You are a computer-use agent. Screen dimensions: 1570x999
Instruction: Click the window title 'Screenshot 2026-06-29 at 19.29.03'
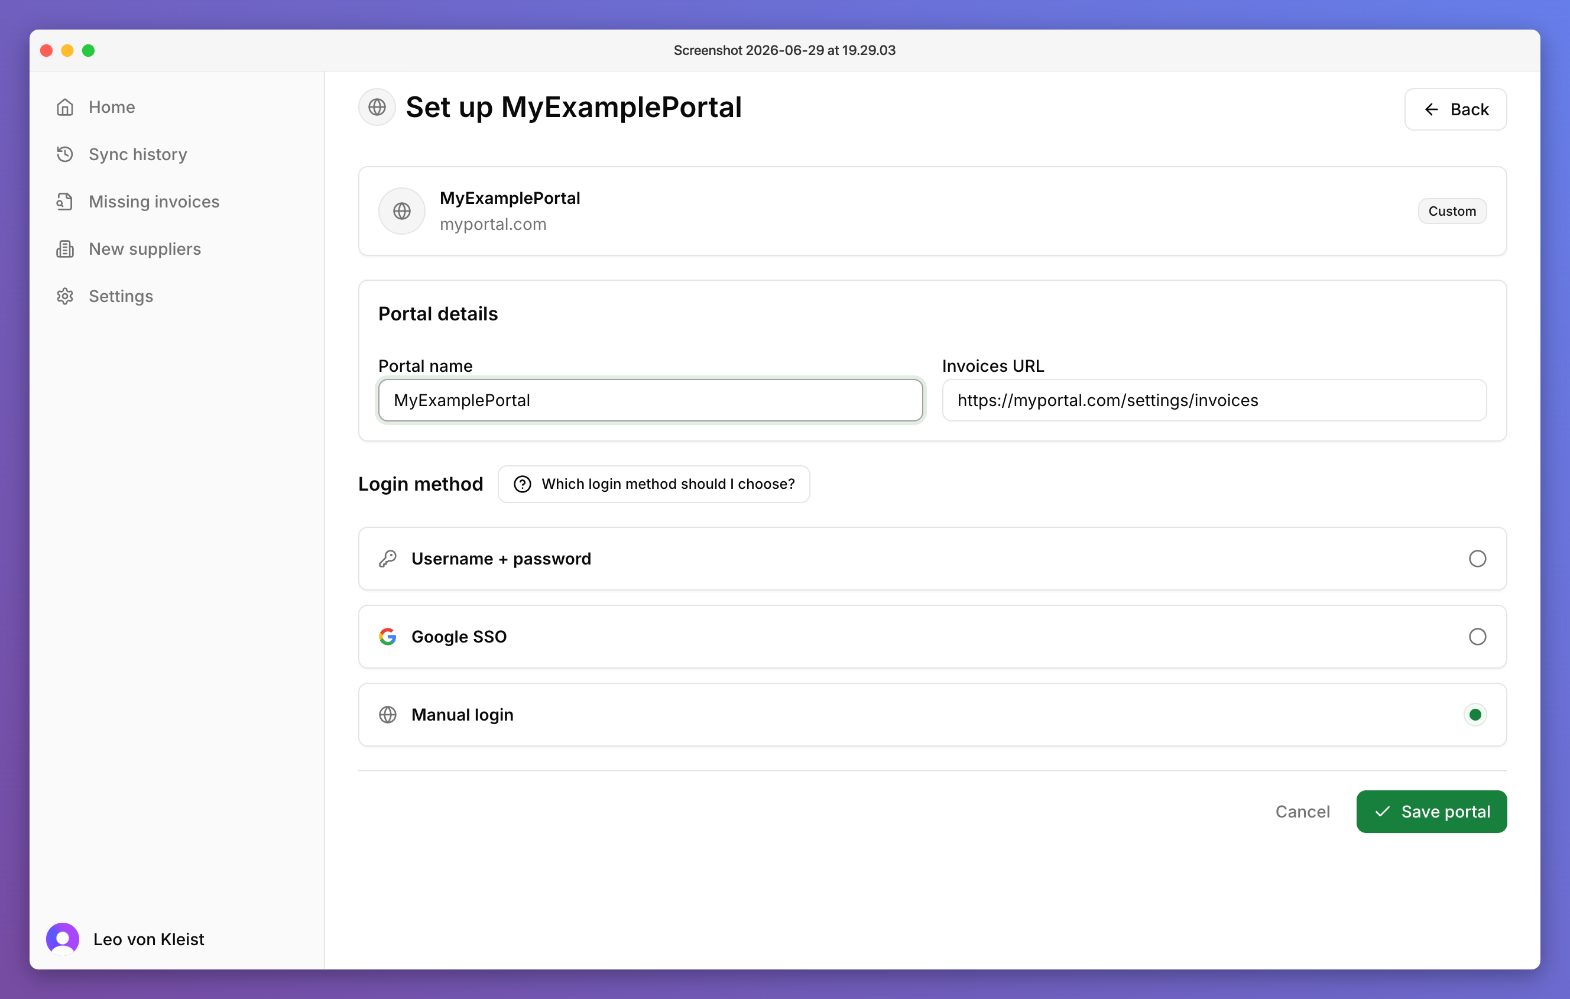pos(784,50)
